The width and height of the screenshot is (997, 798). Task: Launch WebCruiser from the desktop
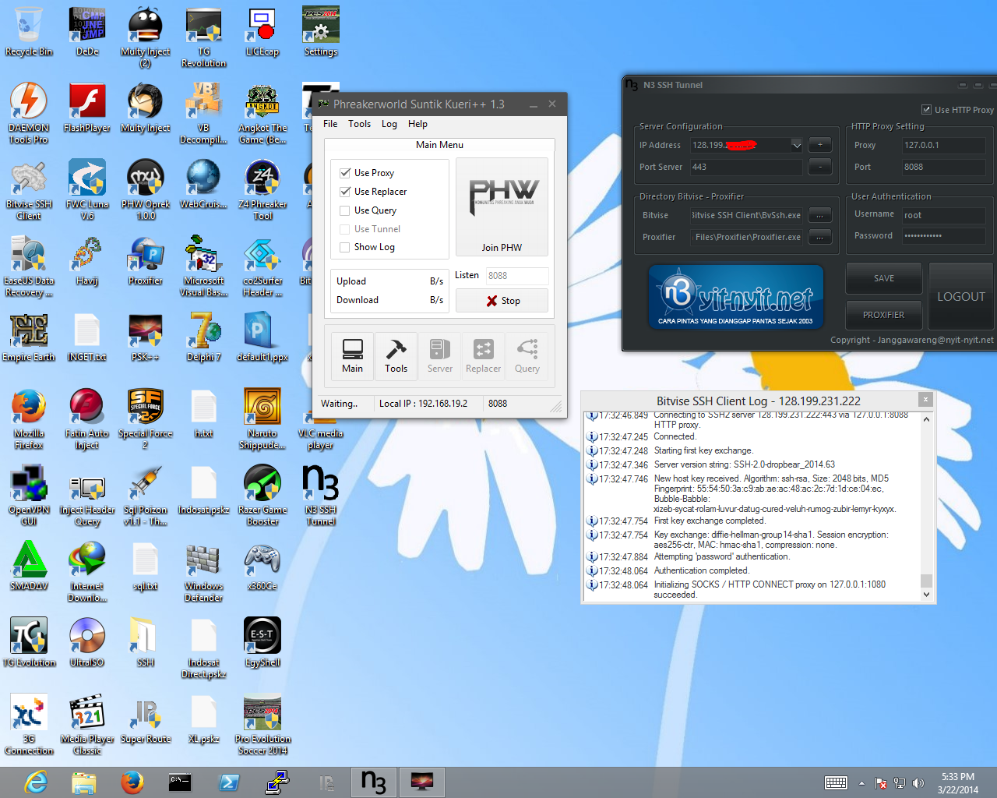[x=203, y=185]
